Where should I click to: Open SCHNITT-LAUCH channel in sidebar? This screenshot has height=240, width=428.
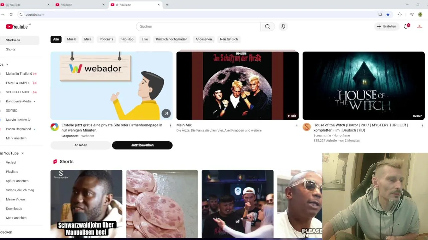pos(19,92)
